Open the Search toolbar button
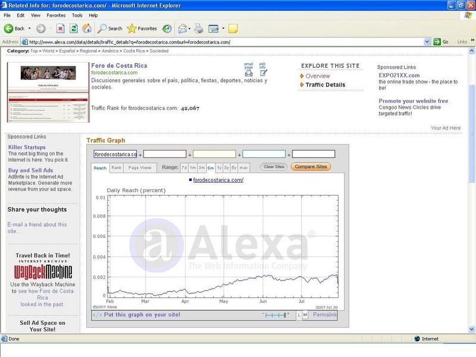 [110, 29]
